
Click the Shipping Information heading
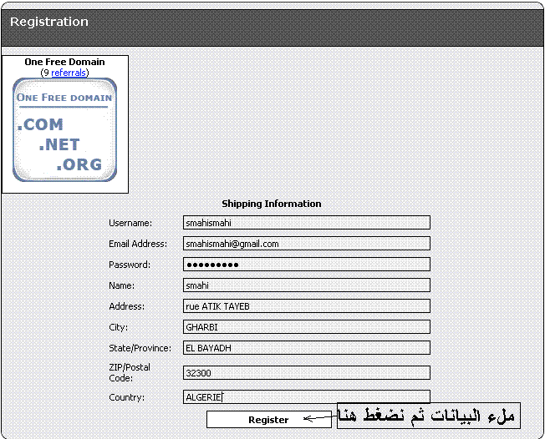pos(272,204)
